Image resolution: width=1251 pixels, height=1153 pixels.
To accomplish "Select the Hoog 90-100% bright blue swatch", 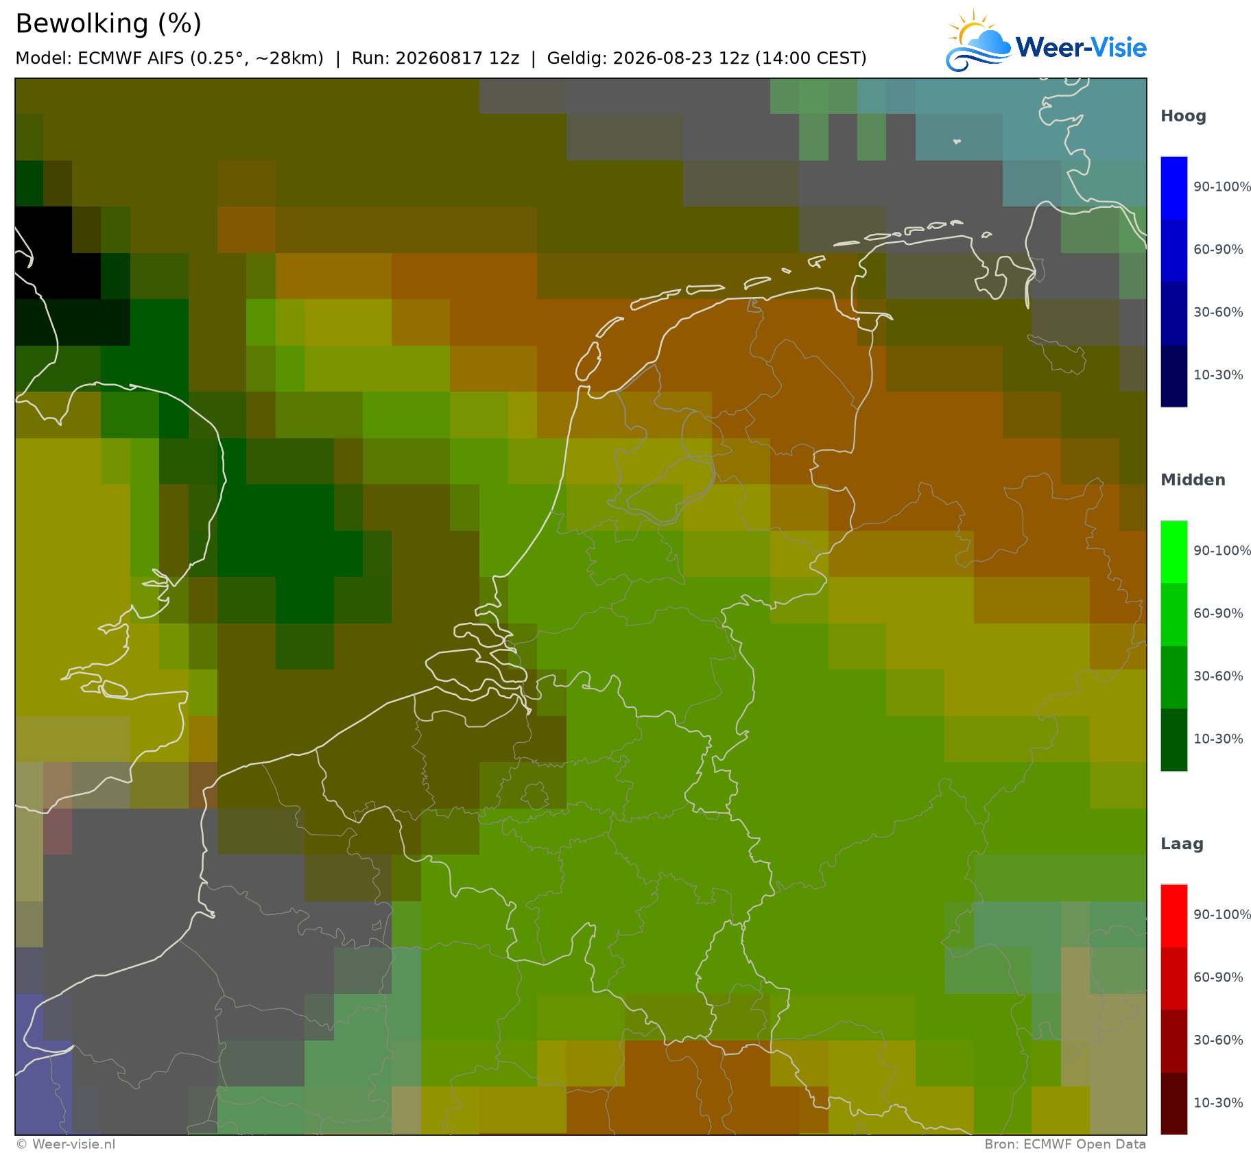I will (1173, 188).
